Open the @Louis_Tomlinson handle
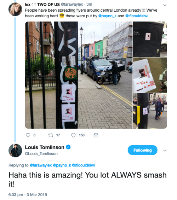The height and width of the screenshot is (200, 177). point(41,154)
